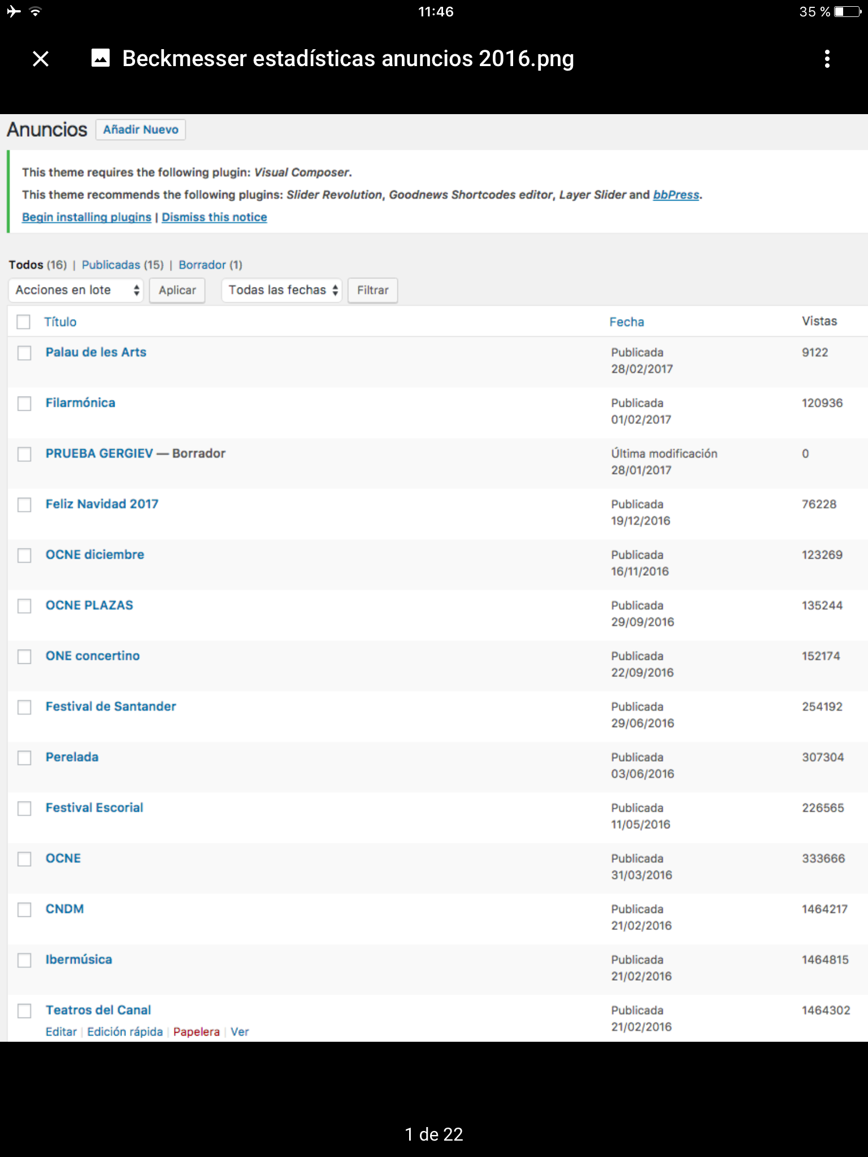Open the Acciones en lote dropdown
868x1157 pixels.
[76, 290]
